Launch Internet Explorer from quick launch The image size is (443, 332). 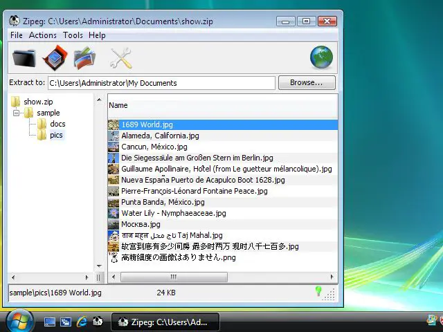tap(82, 322)
